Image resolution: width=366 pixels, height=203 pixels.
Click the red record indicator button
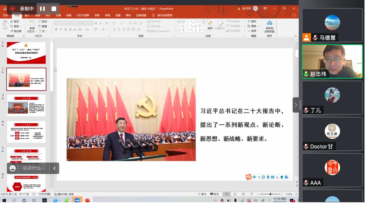(13, 9)
